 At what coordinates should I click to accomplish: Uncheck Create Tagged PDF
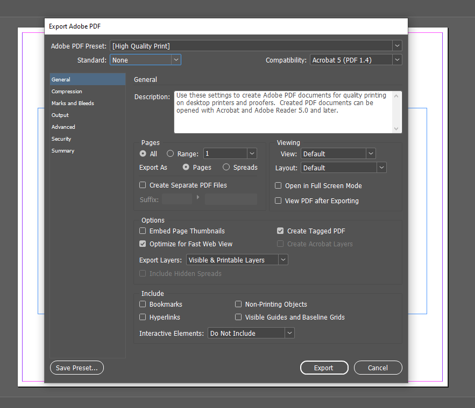click(280, 231)
